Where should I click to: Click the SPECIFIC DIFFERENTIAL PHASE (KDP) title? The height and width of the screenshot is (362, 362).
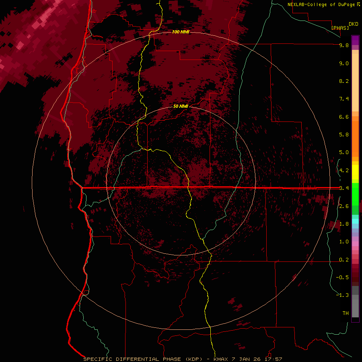[143, 359]
